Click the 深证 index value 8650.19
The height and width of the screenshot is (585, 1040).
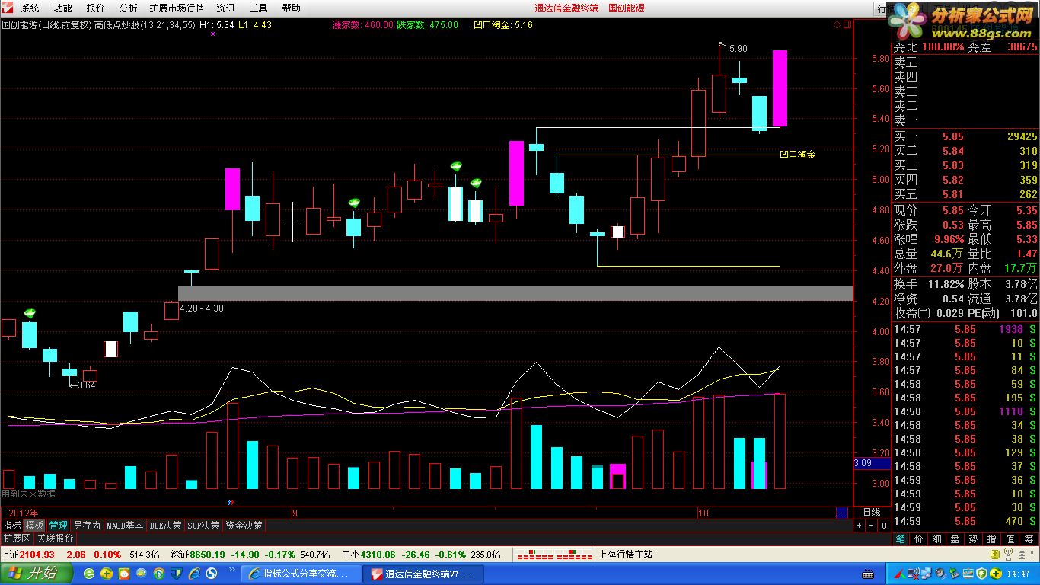point(207,555)
